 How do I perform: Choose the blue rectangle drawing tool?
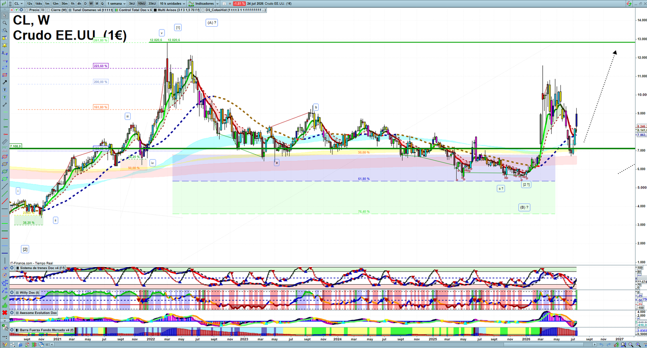pyautogui.click(x=5, y=67)
